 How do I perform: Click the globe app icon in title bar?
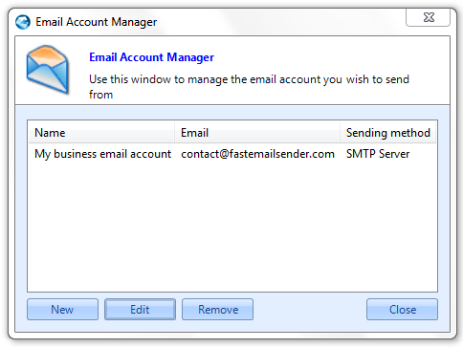[23, 22]
